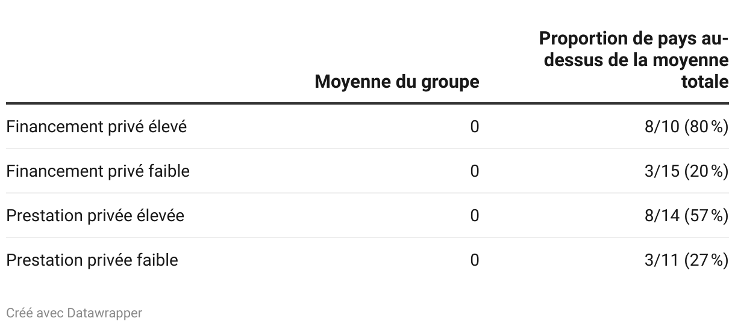Click the group average value for Financement privé faible
The image size is (735, 327).
tap(475, 171)
